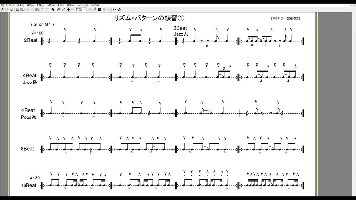Select the 2Beat label left of first staff
Image resolution: width=356 pixels, height=200 pixels.
tap(30, 40)
